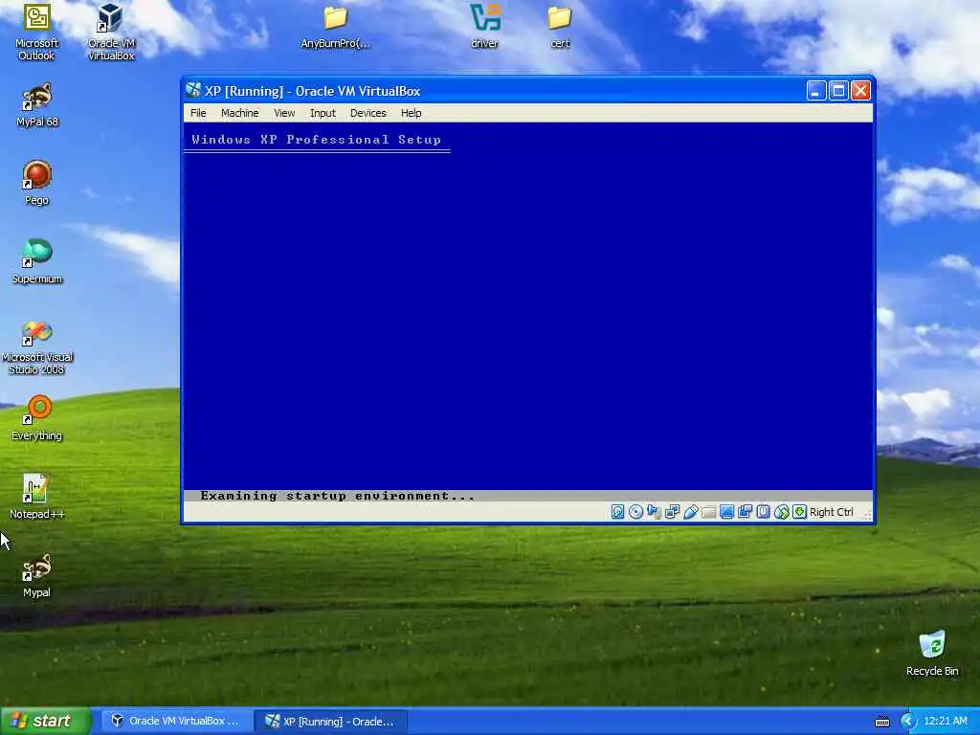Click the CPU virtualization indicator icon

pos(763,512)
